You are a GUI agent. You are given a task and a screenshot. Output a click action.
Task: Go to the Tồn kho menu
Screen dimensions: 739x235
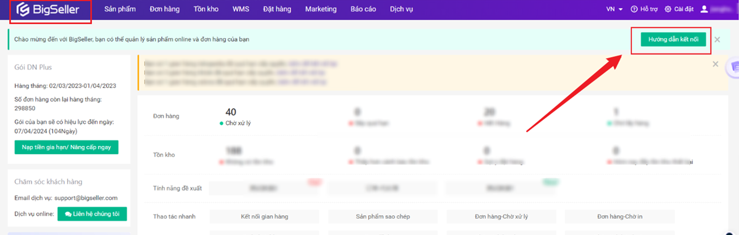tap(206, 9)
